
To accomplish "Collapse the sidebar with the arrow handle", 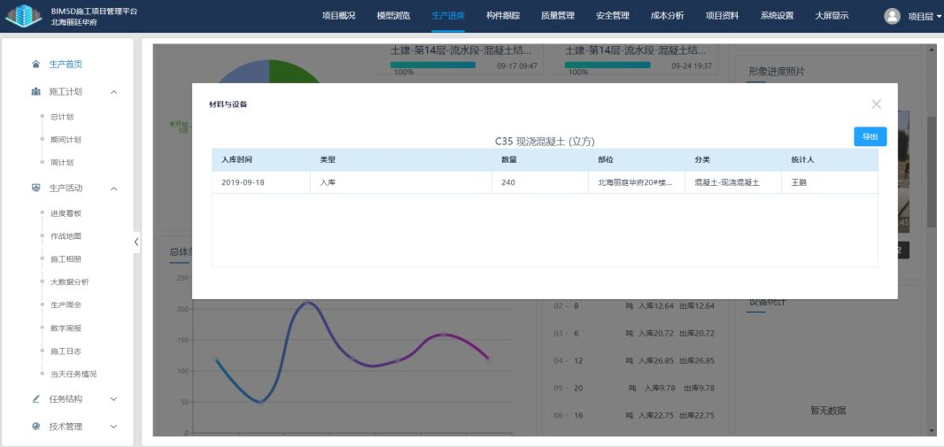I will [x=136, y=242].
